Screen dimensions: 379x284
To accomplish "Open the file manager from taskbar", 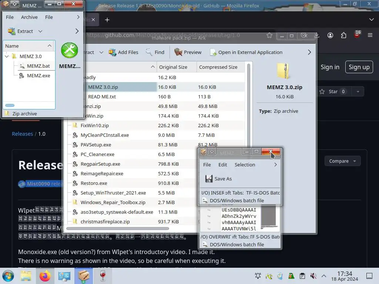I will (x=26, y=276).
